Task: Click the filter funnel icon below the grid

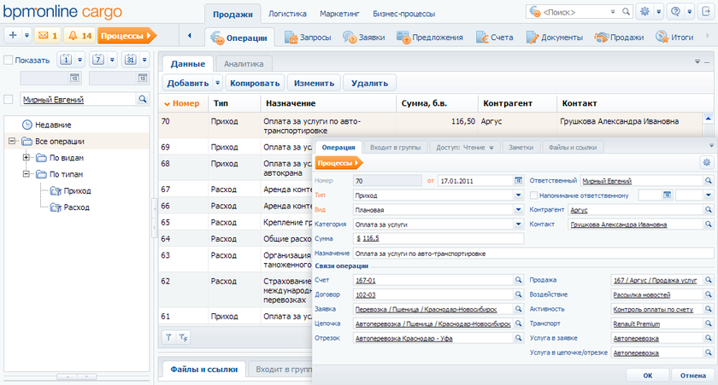Action: point(168,338)
